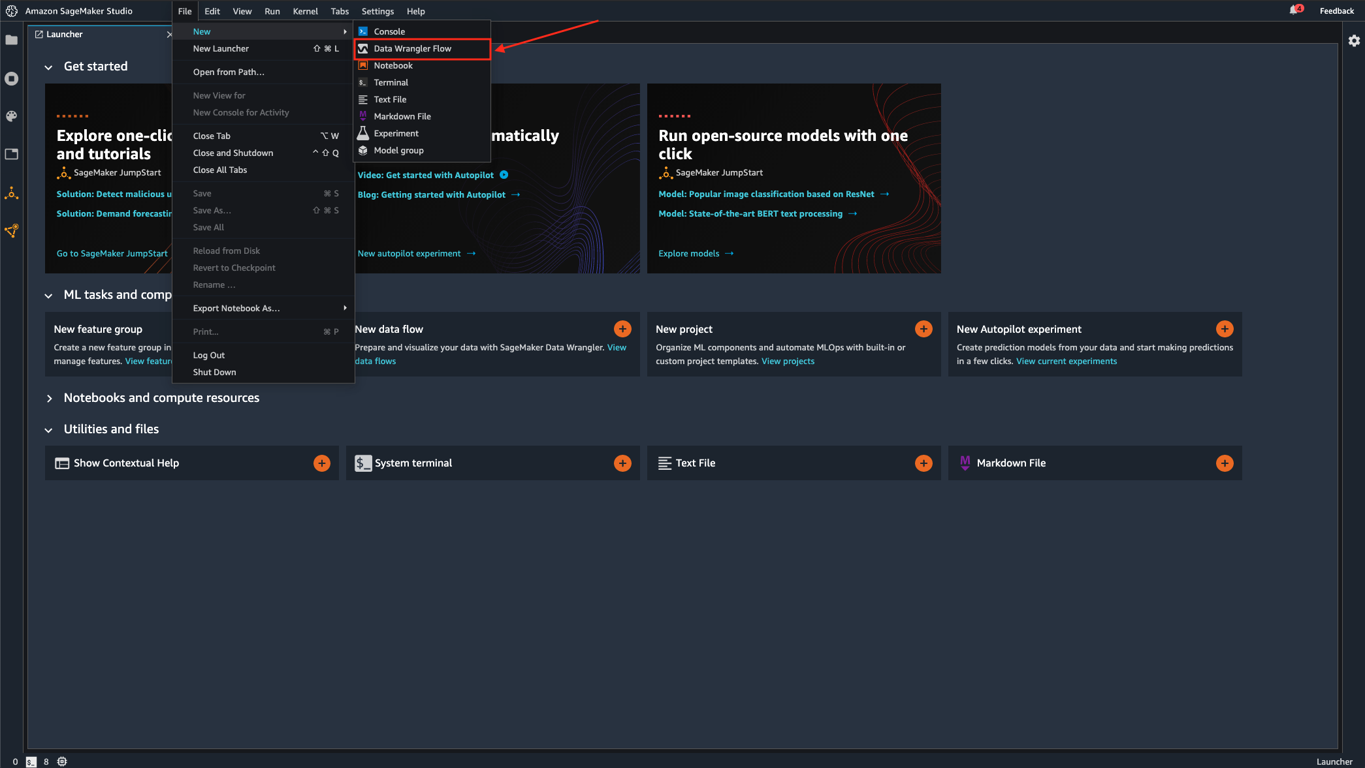This screenshot has height=768, width=1365.
Task: Open SageMaker JumpStart icon in left sidebar
Action: [x=11, y=193]
